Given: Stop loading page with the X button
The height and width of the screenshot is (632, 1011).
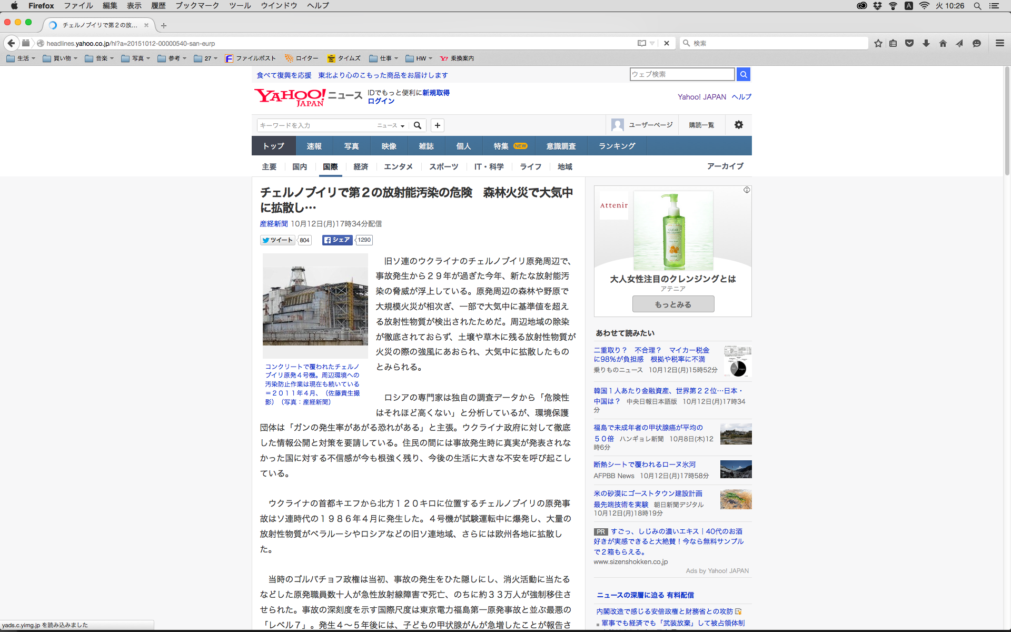Looking at the screenshot, I should tap(667, 43).
